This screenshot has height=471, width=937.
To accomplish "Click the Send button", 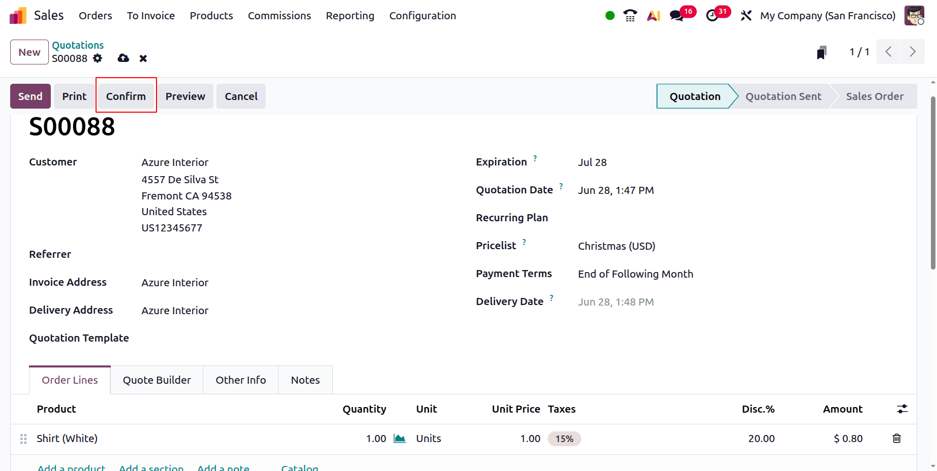I will [30, 96].
